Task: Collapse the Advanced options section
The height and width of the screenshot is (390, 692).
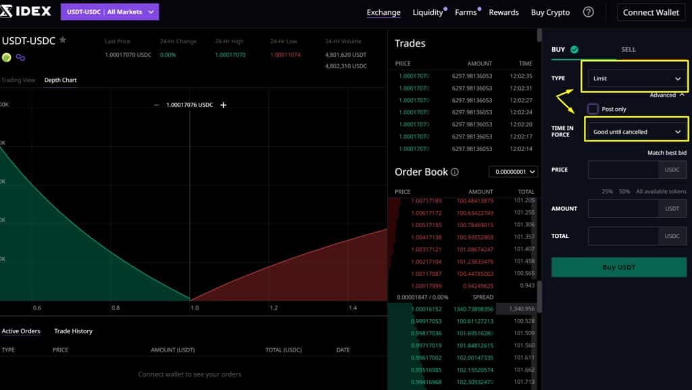Action: (666, 95)
